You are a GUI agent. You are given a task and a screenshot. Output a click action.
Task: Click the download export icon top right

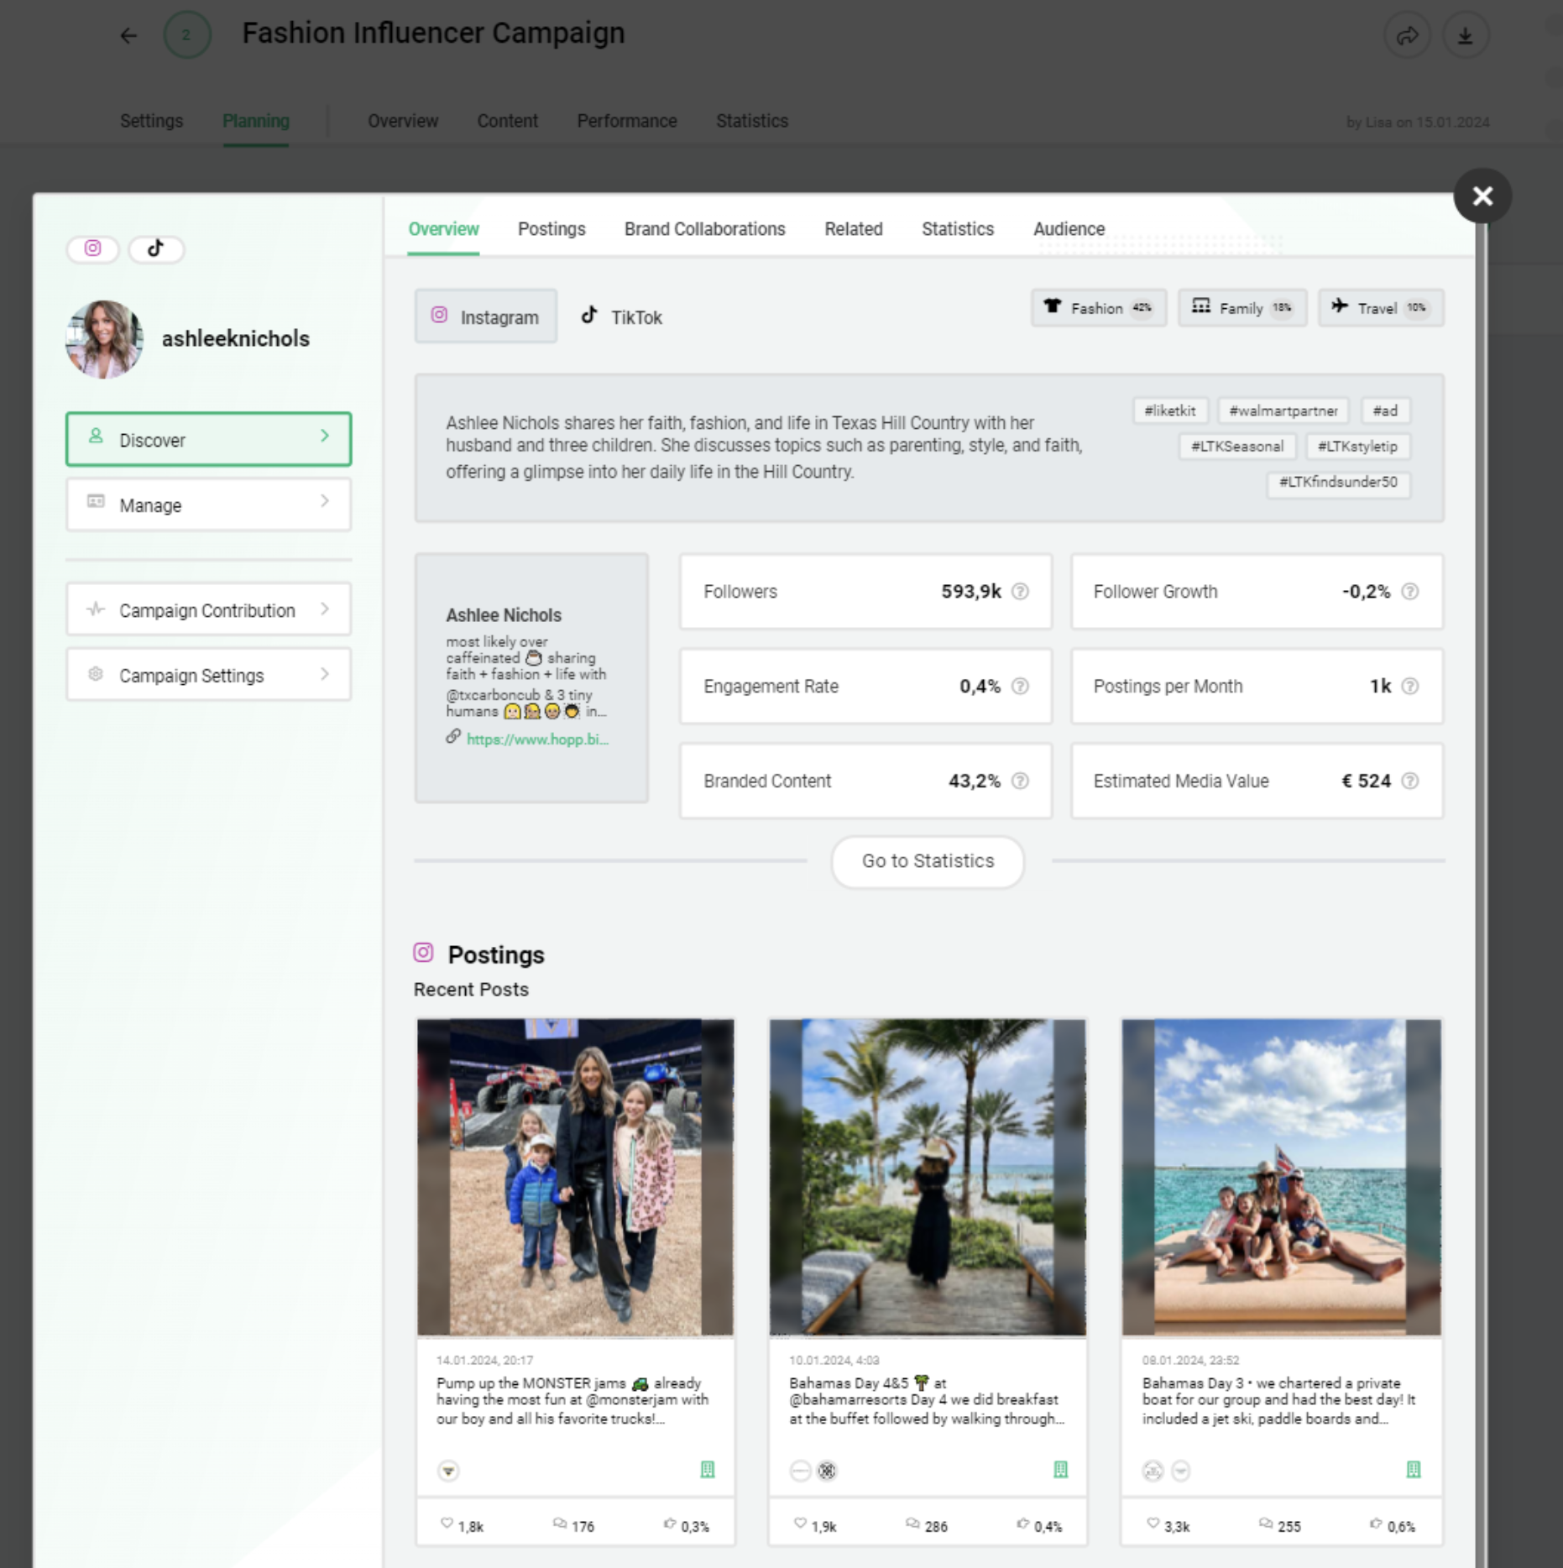point(1466,34)
